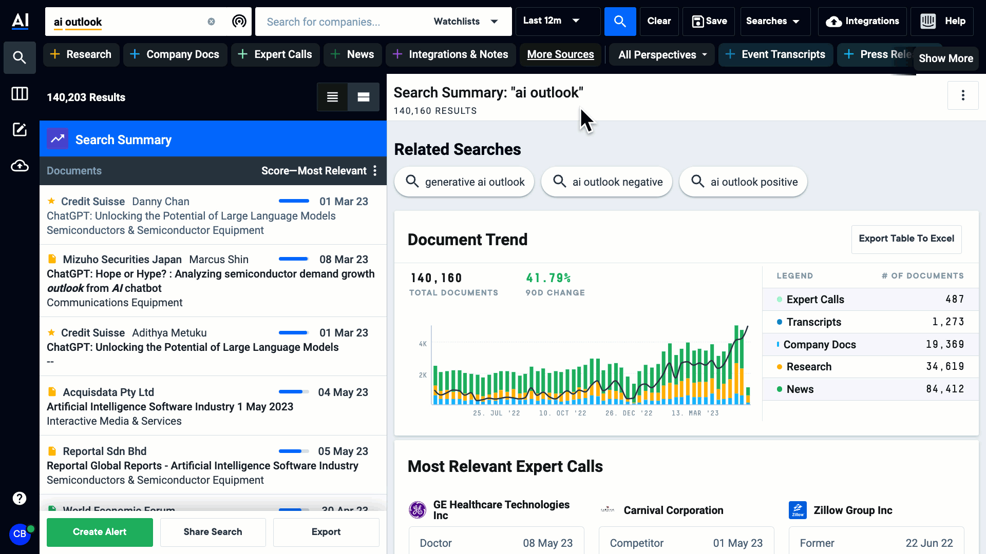Open the help question mark icon

click(x=20, y=498)
